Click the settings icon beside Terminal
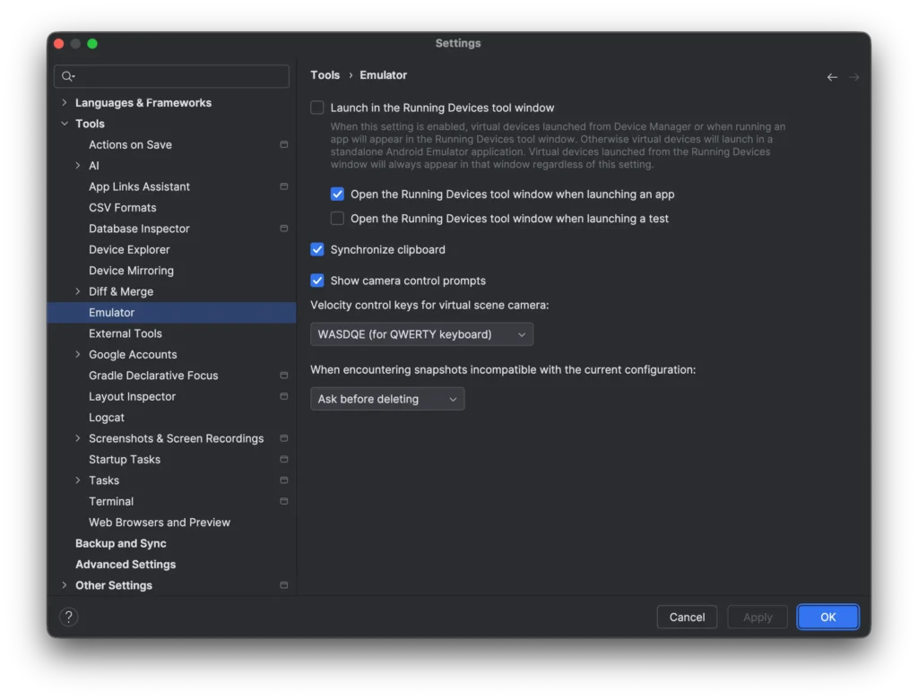Image resolution: width=918 pixels, height=700 pixels. 283,501
